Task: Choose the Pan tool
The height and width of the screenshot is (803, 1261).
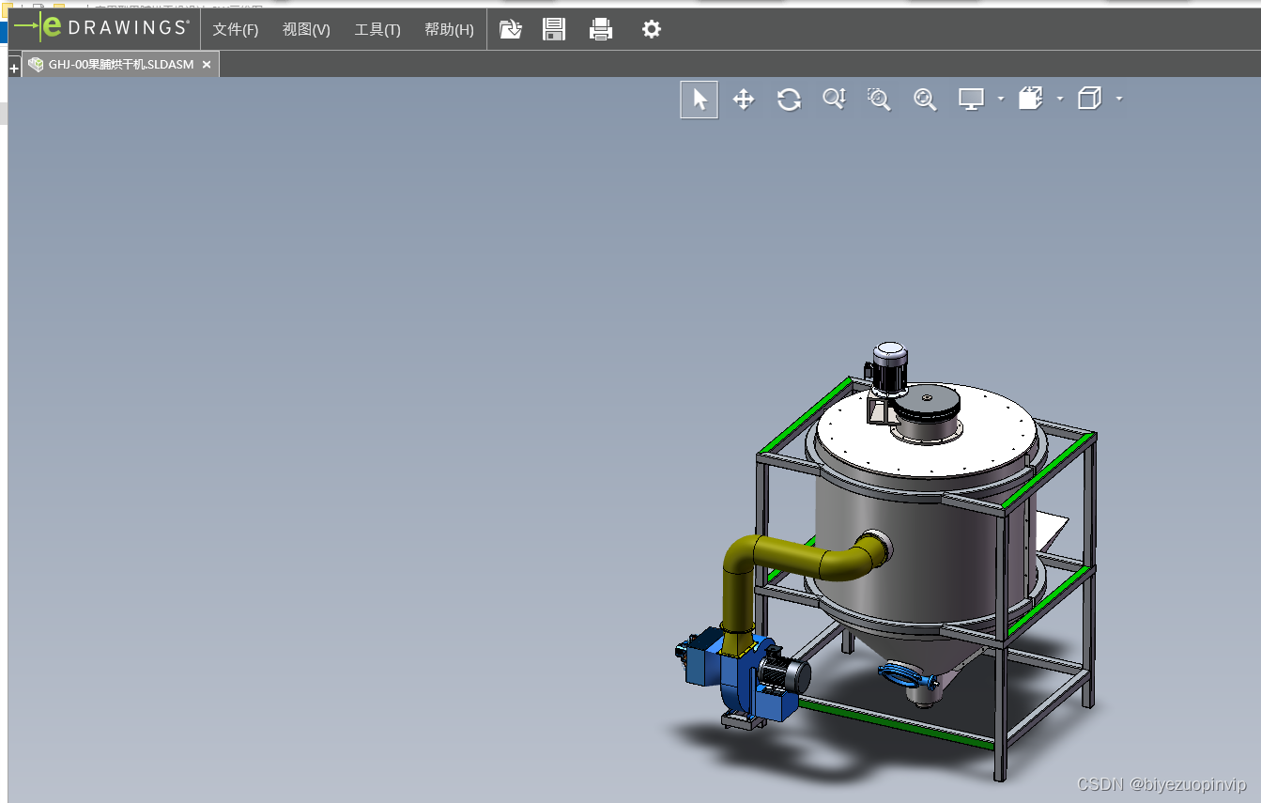Action: [x=744, y=100]
